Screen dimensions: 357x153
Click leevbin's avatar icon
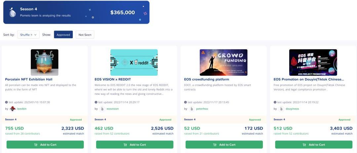coord(13,109)
